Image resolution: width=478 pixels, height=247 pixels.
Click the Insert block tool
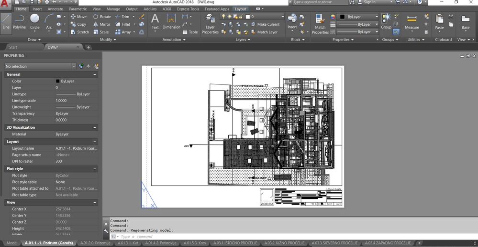(292, 21)
